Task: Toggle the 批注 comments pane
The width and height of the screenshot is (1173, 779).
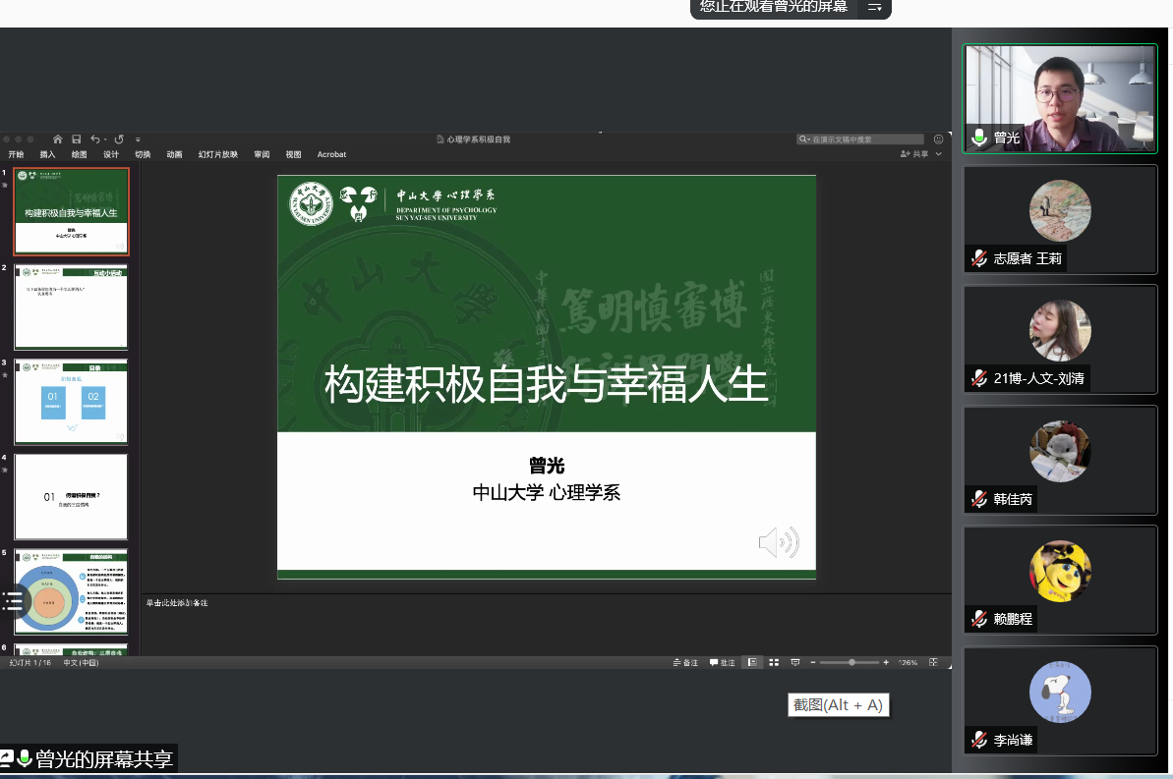Action: coord(722,663)
